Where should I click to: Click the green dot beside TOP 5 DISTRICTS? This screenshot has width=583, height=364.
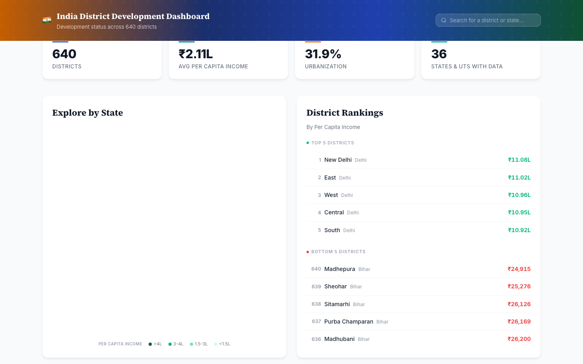coord(307,143)
